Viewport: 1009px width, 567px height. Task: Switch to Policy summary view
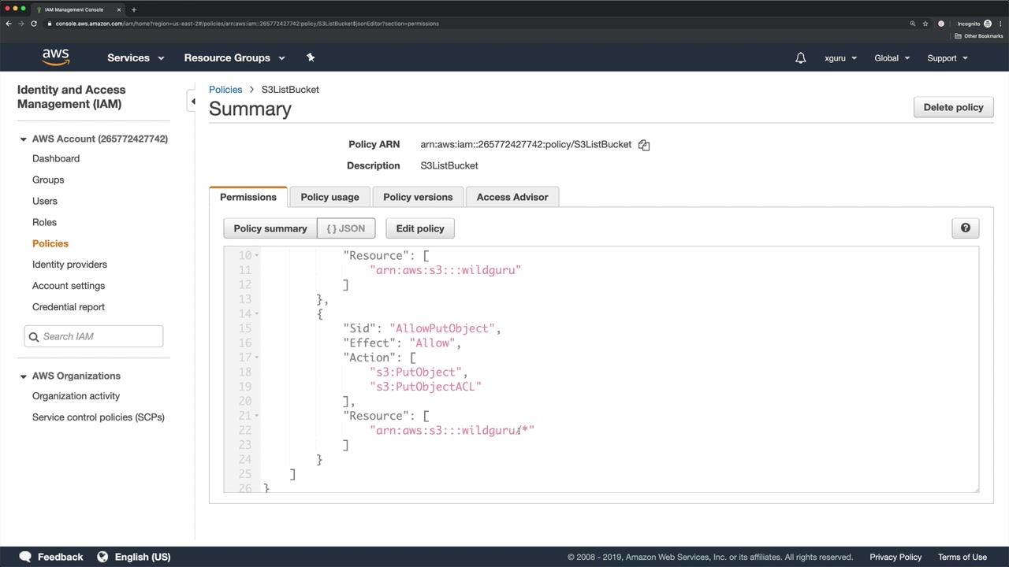click(270, 228)
